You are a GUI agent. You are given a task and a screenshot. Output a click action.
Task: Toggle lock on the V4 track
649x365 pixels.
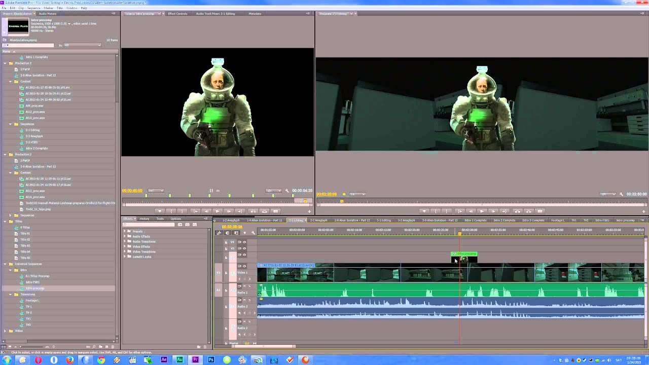coord(226,242)
